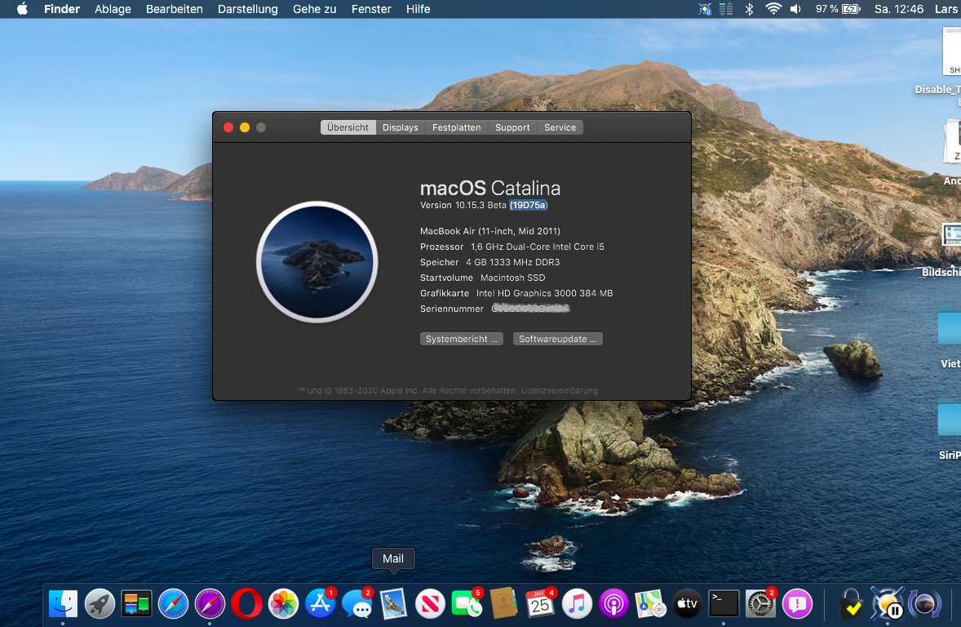The height and width of the screenshot is (627, 961).
Task: Close the About This Mac window
Action: 228,127
